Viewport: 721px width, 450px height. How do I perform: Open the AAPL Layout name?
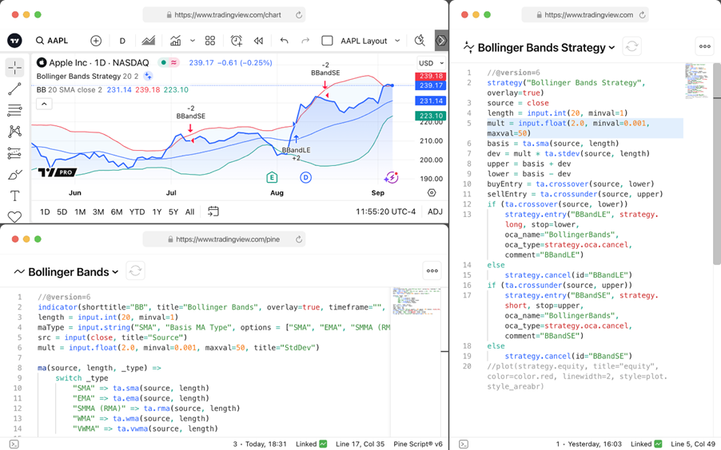click(364, 41)
